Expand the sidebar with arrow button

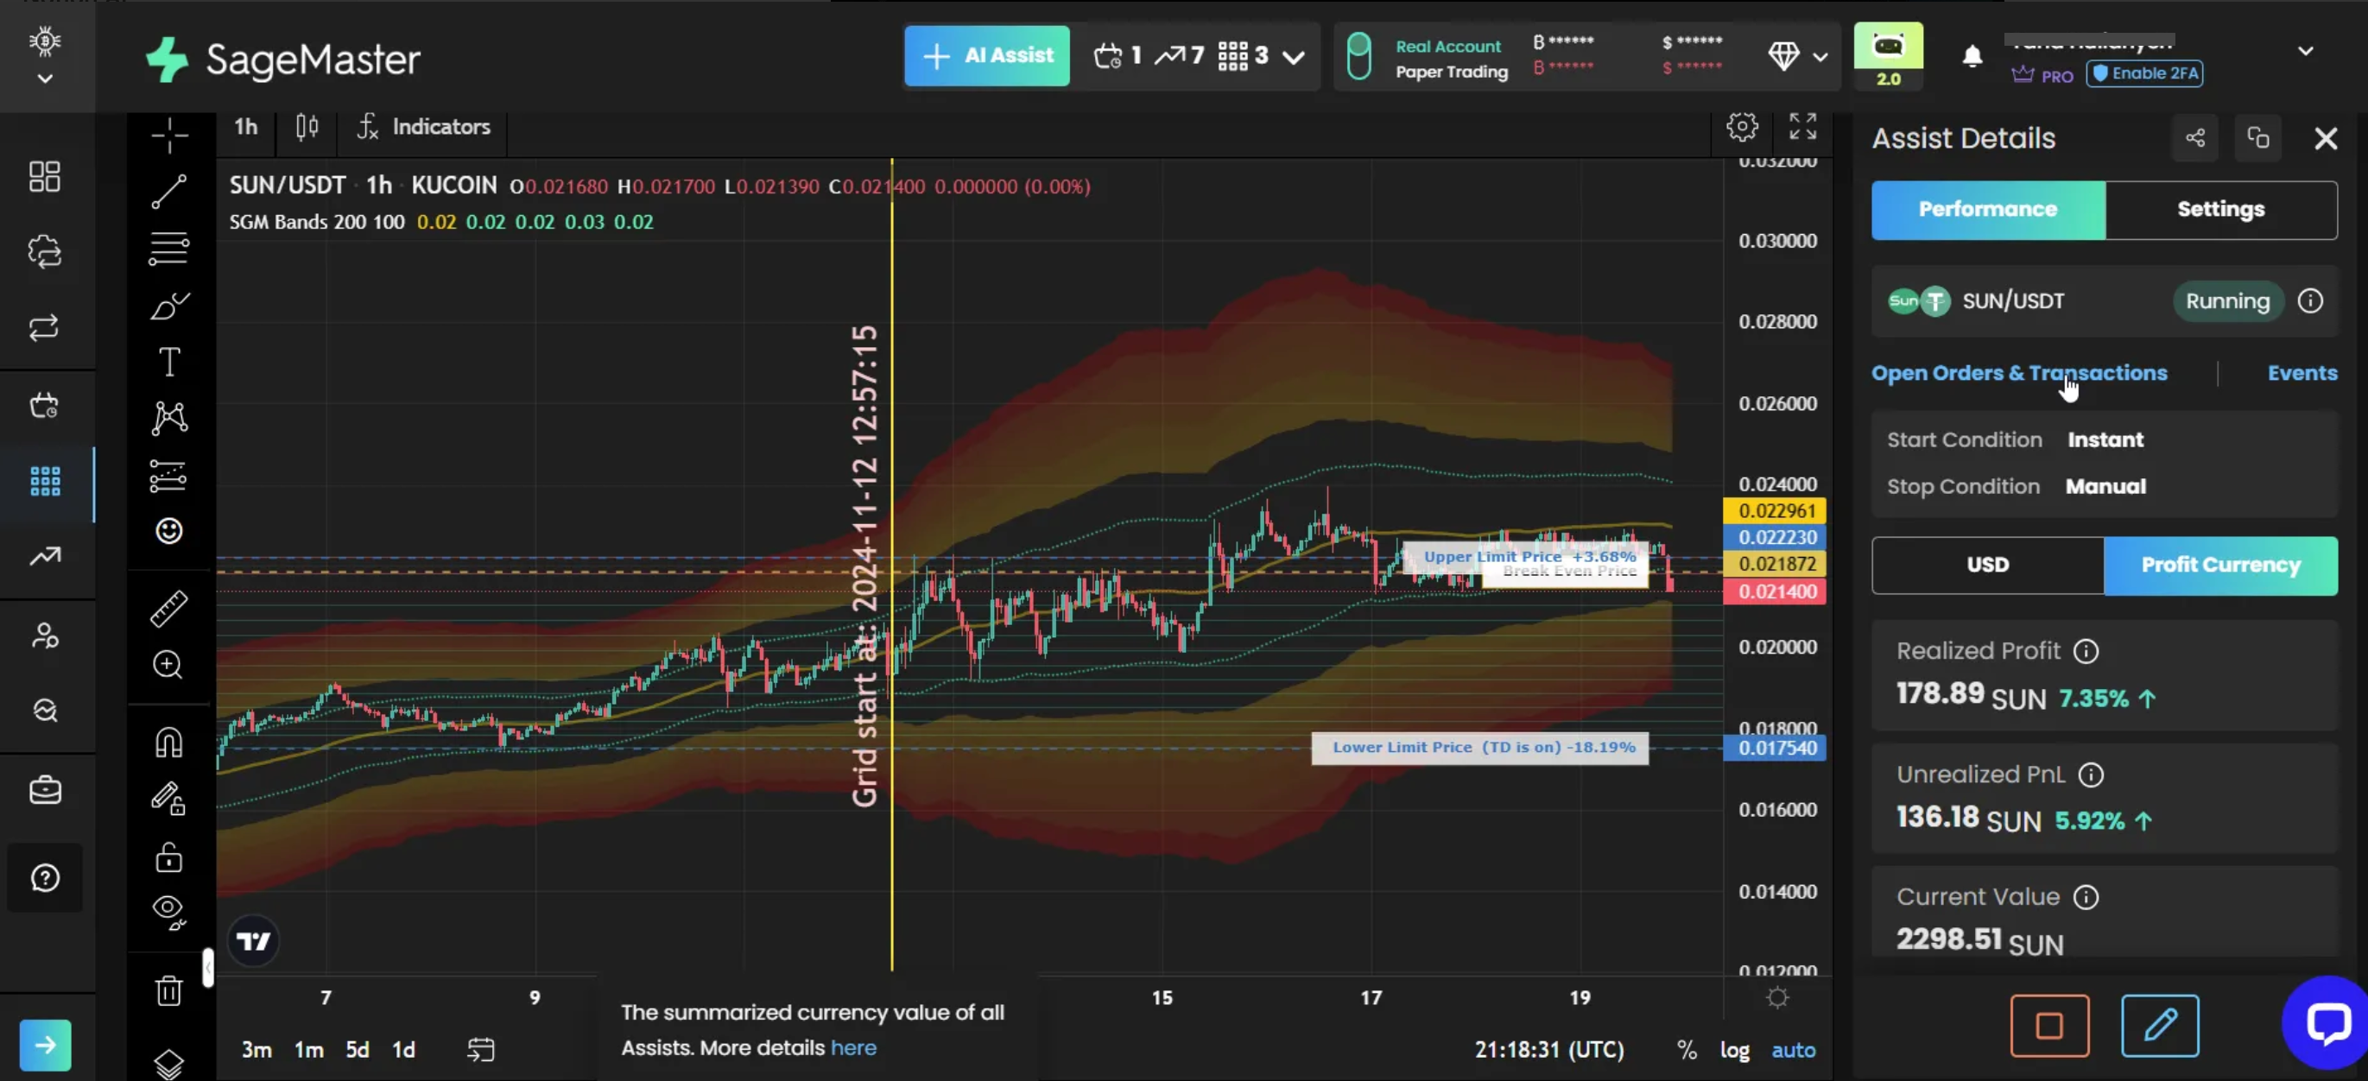45,1045
